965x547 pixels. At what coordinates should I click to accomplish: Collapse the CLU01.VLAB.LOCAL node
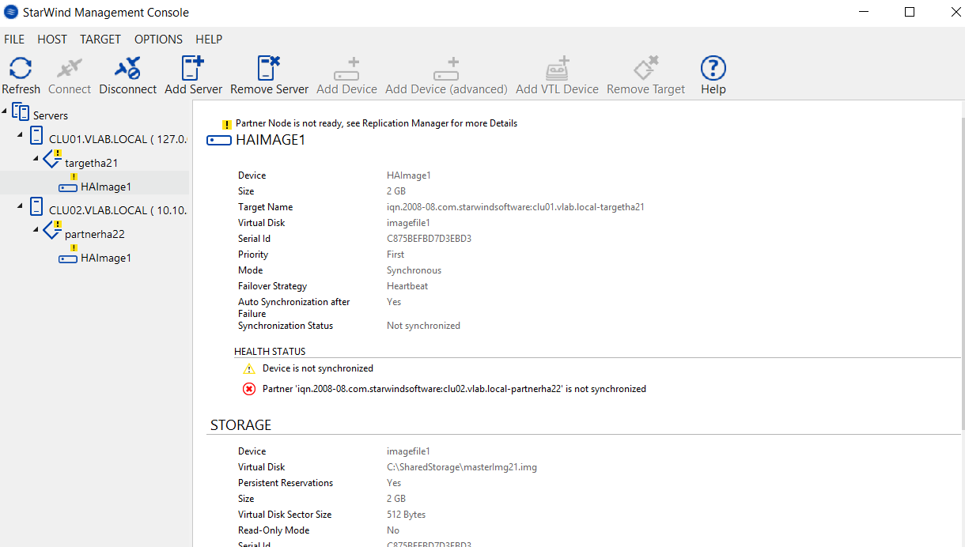coord(21,135)
